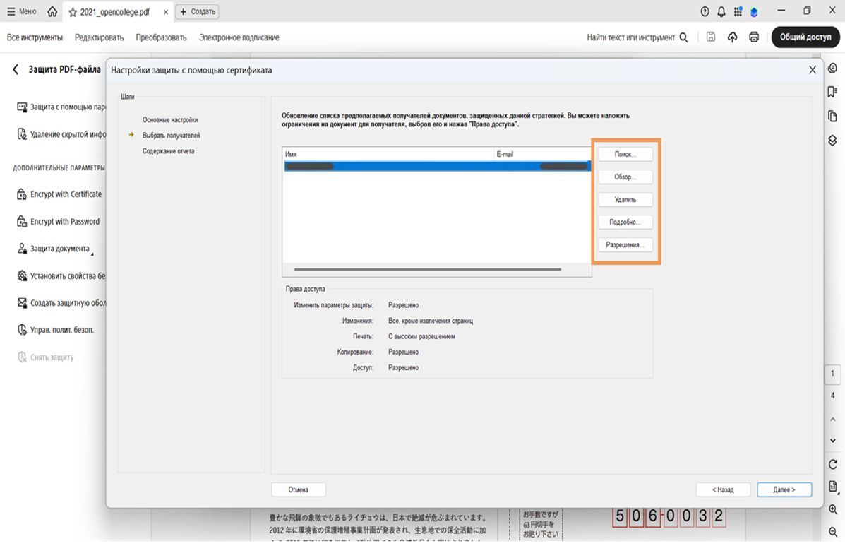Star the 2021_opencollege.pdf tab
Image resolution: width=845 pixels, height=546 pixels.
[73, 12]
